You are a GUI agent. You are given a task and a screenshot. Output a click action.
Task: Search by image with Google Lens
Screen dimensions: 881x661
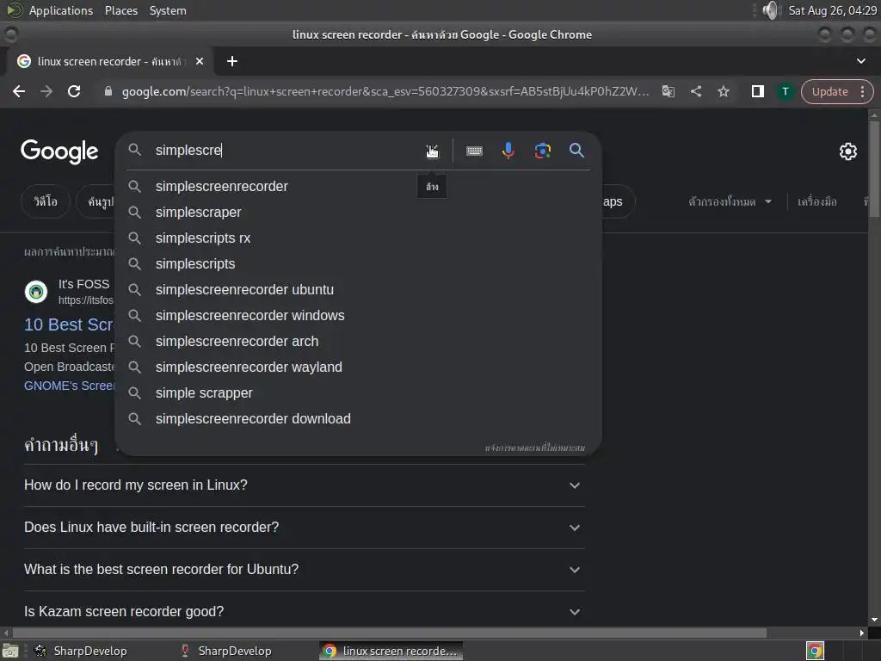click(542, 151)
